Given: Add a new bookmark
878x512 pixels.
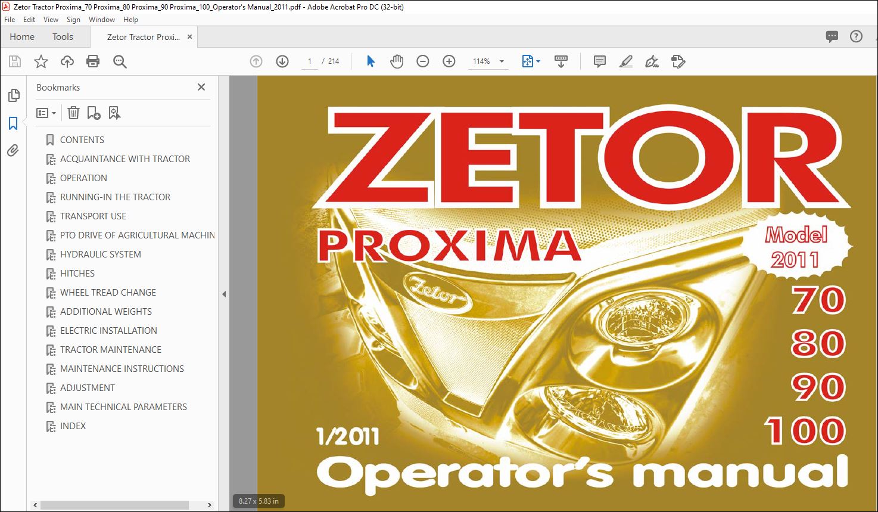Looking at the screenshot, I should 94,113.
